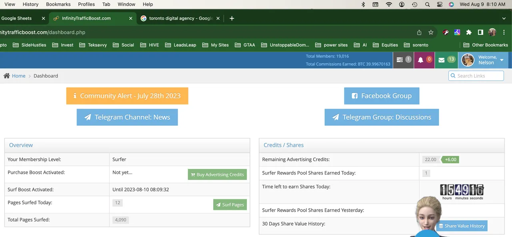
Task: Click the shares countdown timer
Action: [462, 192]
